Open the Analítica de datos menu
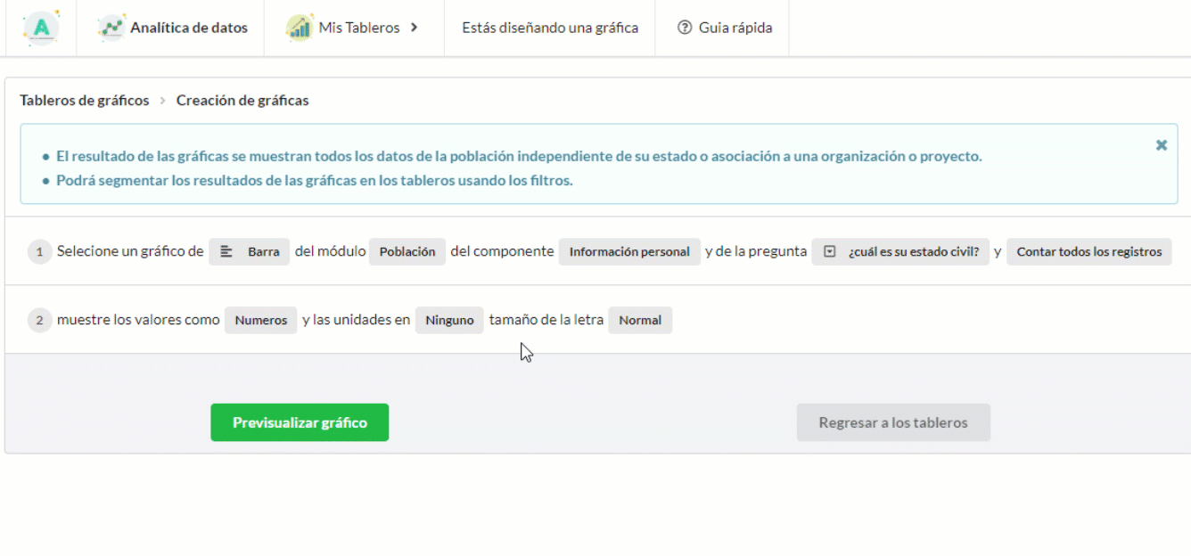The width and height of the screenshot is (1191, 556). 170,28
